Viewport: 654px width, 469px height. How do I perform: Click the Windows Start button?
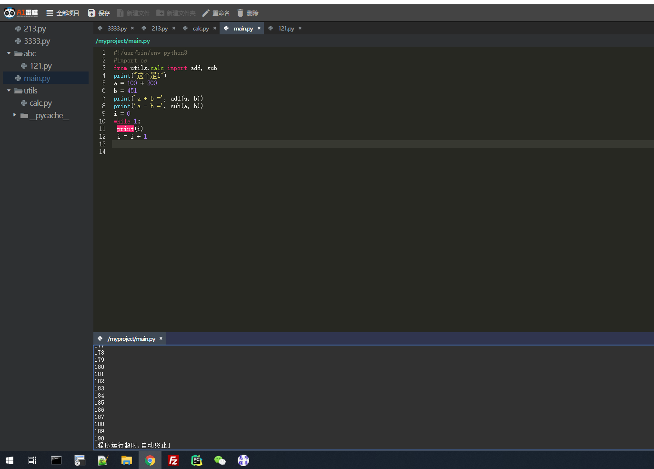[x=9, y=460]
